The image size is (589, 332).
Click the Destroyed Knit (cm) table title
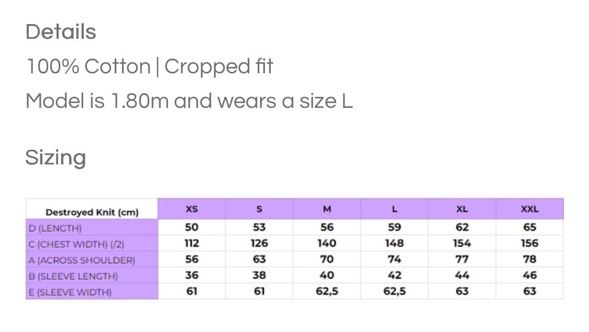coord(92,212)
